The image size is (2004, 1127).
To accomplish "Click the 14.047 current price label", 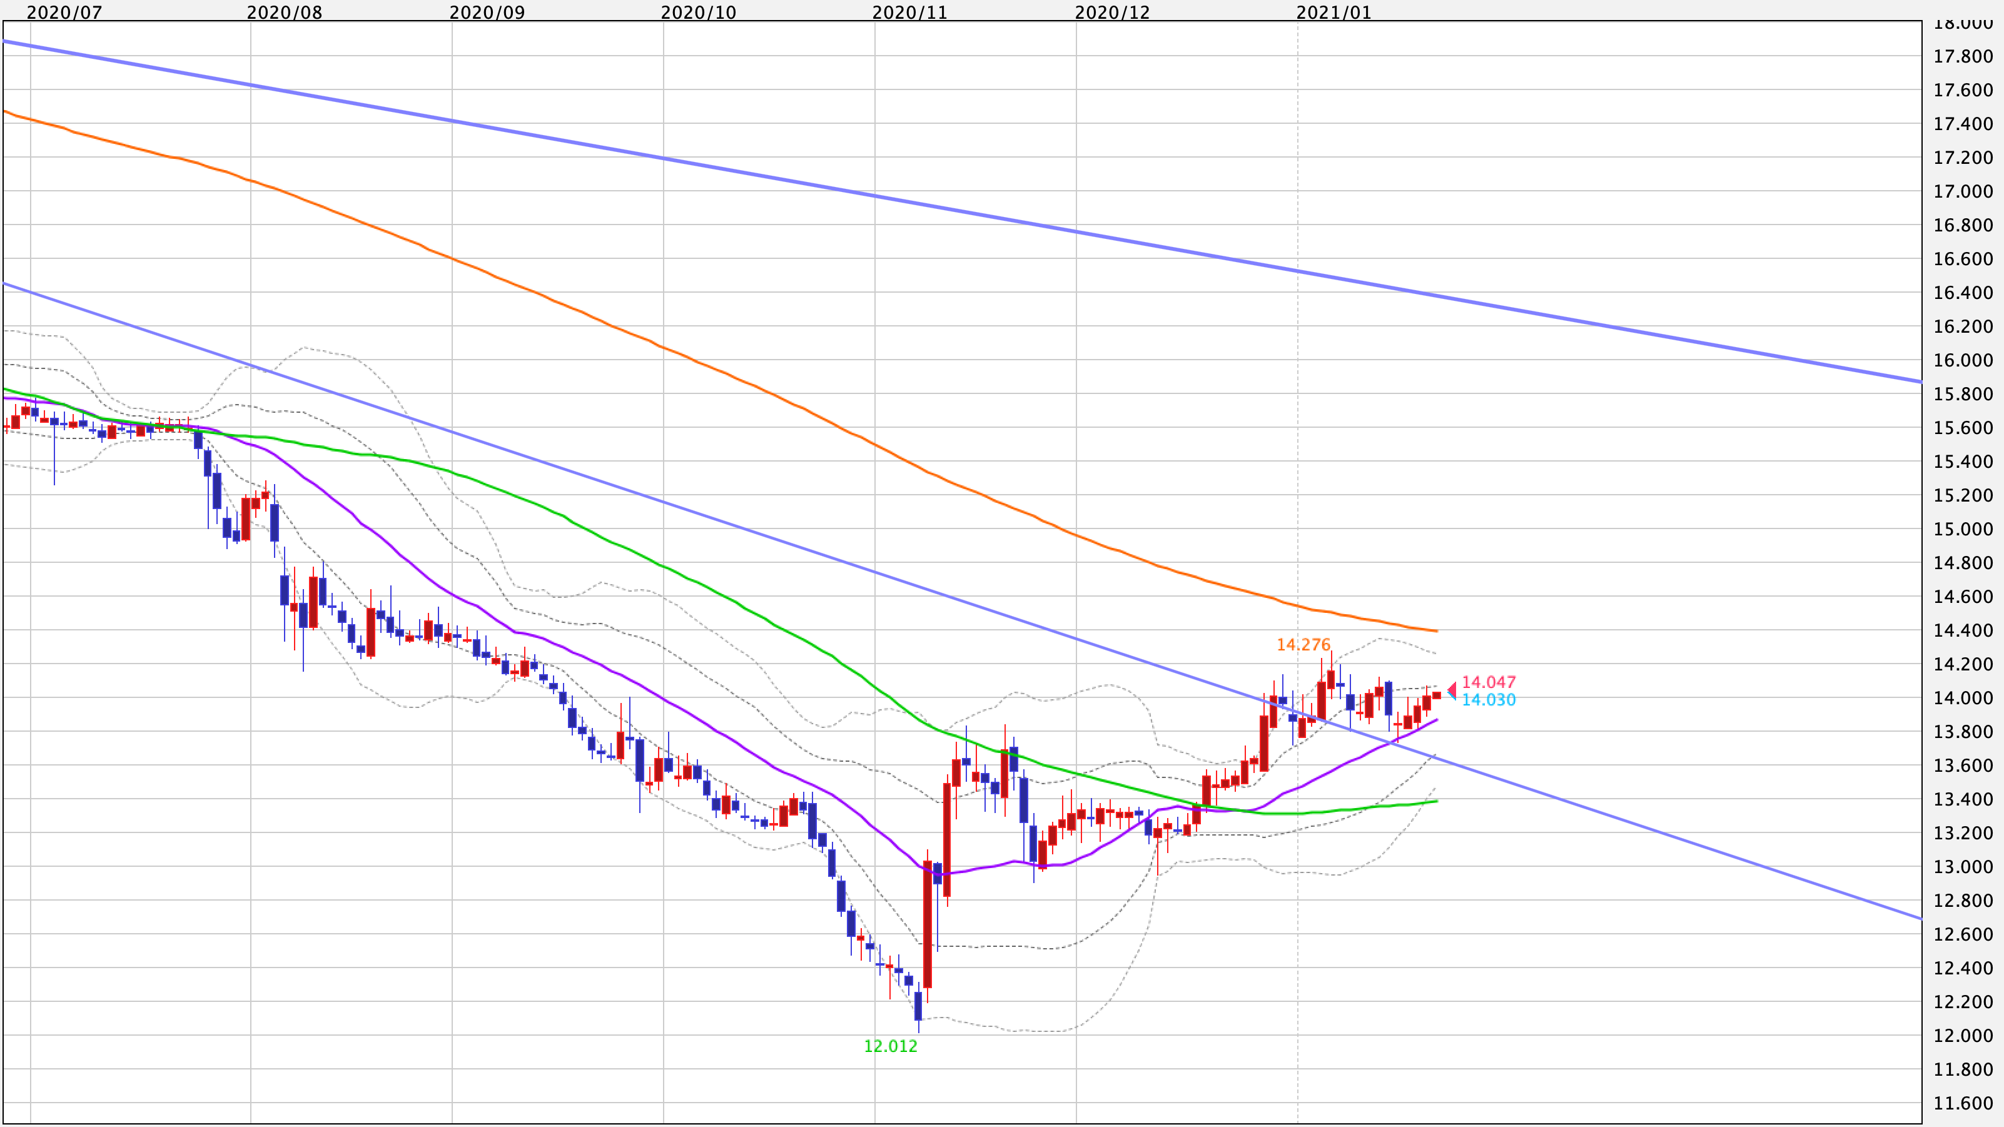I will 1489,682.
